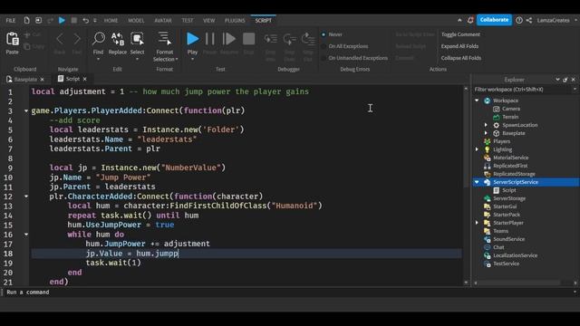Expand the StarterPlayer tree node
Screen dimensions: 580x326
tap(477, 223)
